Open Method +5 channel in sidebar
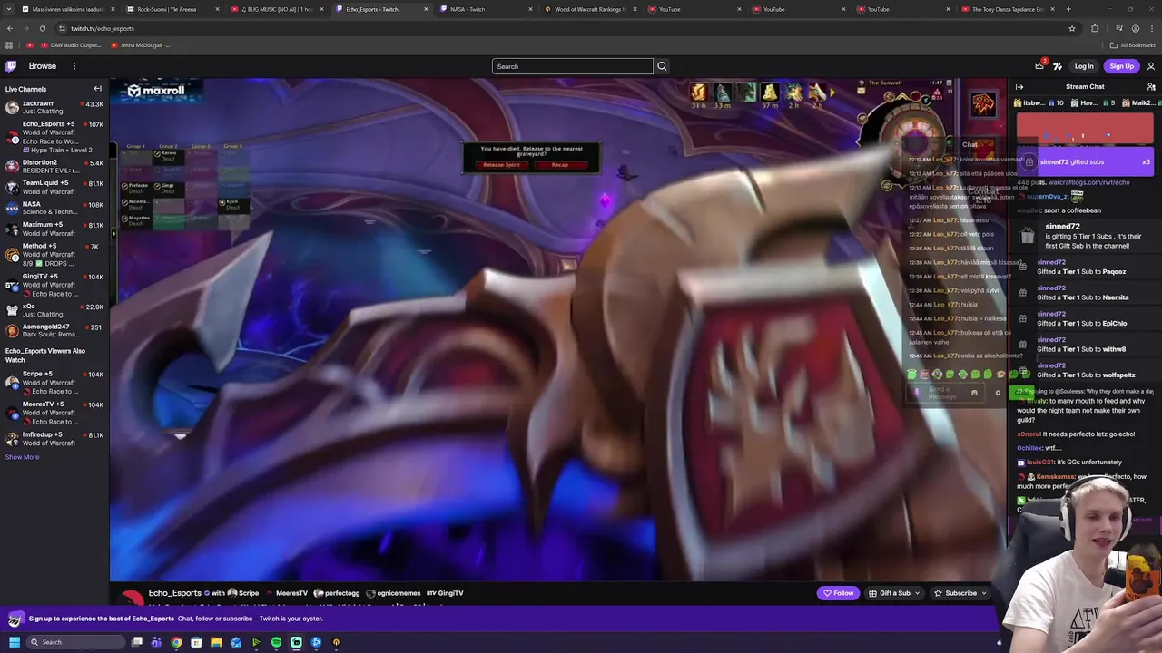1162x653 pixels. click(x=54, y=254)
